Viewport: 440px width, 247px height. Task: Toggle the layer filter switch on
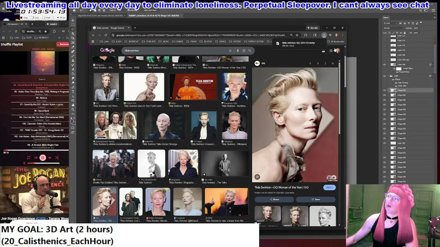click(x=421, y=22)
